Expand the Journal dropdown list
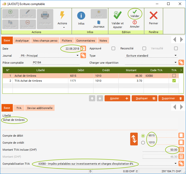The height and width of the screenshot is (174, 186). [x=77, y=56]
